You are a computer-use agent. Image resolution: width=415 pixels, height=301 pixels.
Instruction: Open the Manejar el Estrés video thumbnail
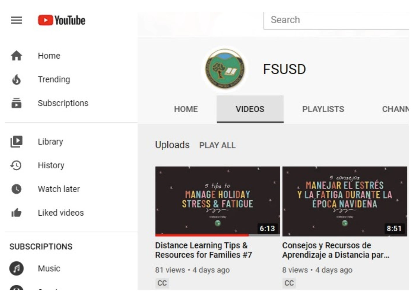coord(345,201)
